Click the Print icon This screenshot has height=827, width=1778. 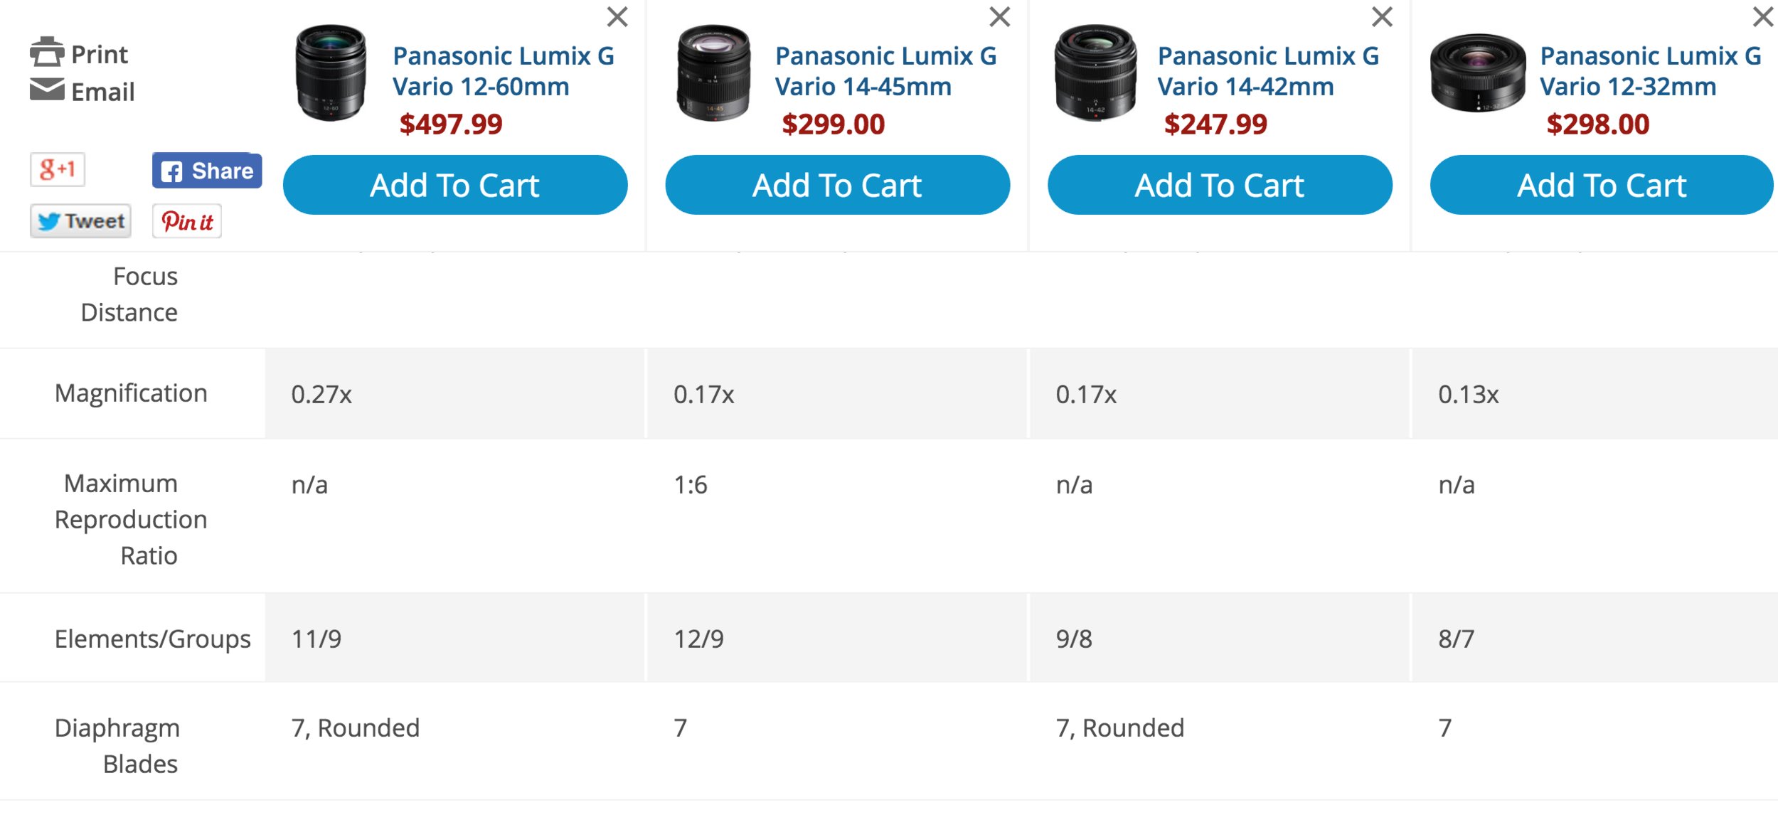[x=47, y=53]
